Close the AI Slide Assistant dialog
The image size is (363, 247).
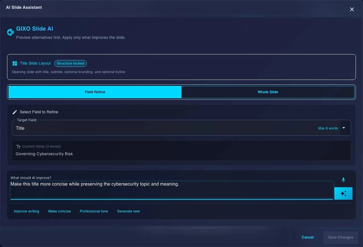[x=352, y=9]
